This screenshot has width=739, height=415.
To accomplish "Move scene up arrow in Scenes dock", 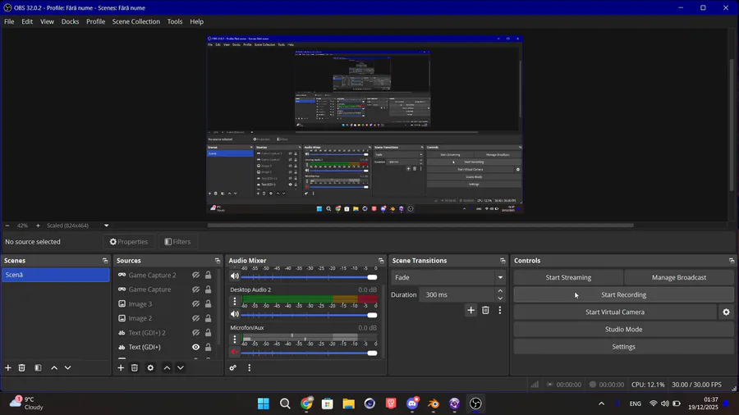I will click(x=54, y=367).
